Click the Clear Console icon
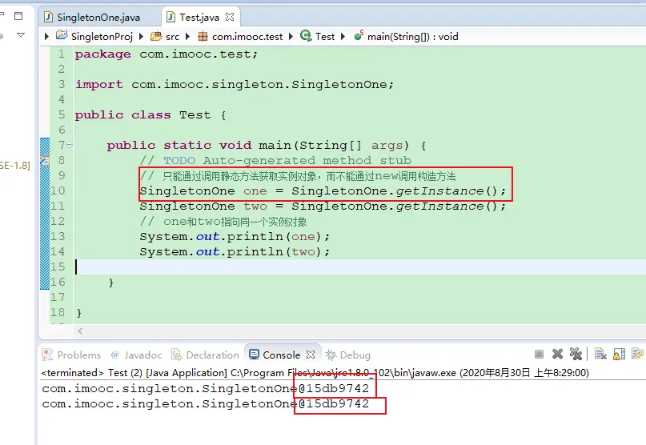This screenshot has width=646, height=445. pos(600,355)
